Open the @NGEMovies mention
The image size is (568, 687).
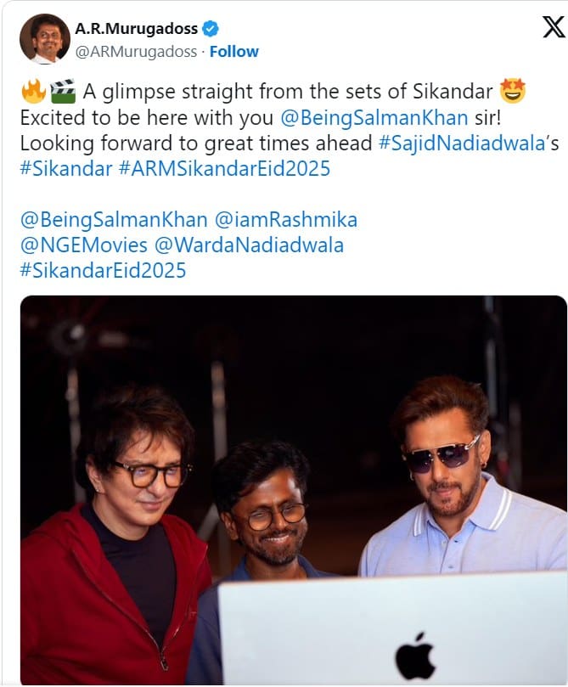coord(84,245)
